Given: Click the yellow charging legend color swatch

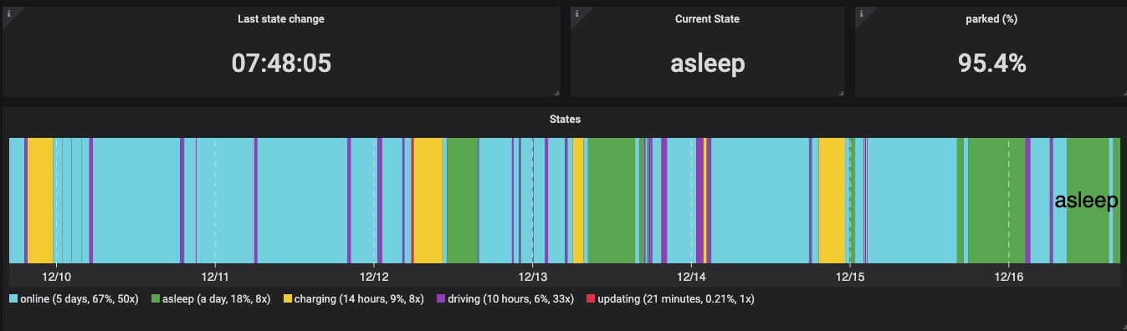Looking at the screenshot, I should pyautogui.click(x=288, y=298).
